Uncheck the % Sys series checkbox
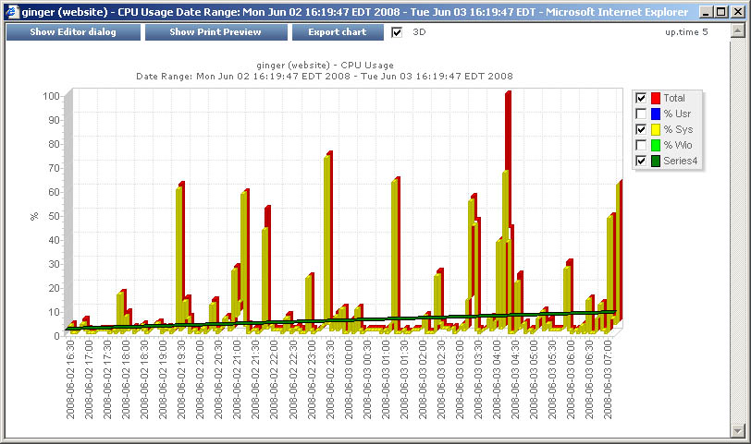Image resolution: width=751 pixels, height=444 pixels. [641, 129]
